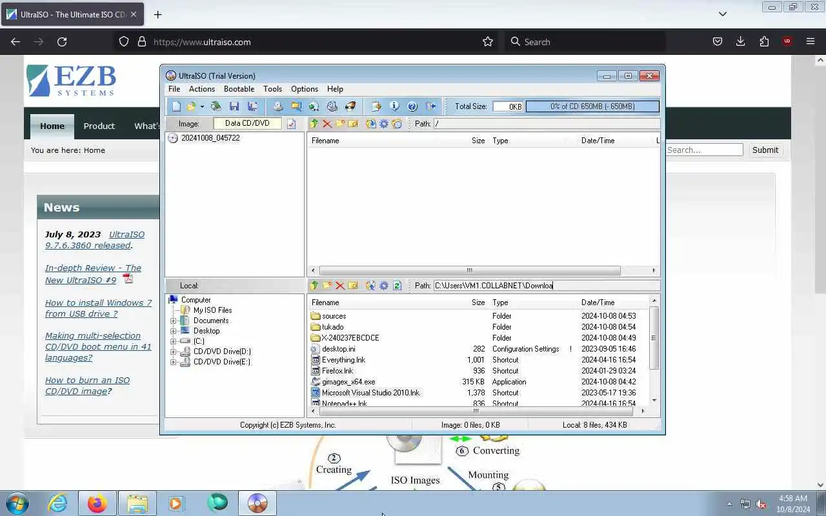Open the How to burn ISO image link

click(x=87, y=386)
